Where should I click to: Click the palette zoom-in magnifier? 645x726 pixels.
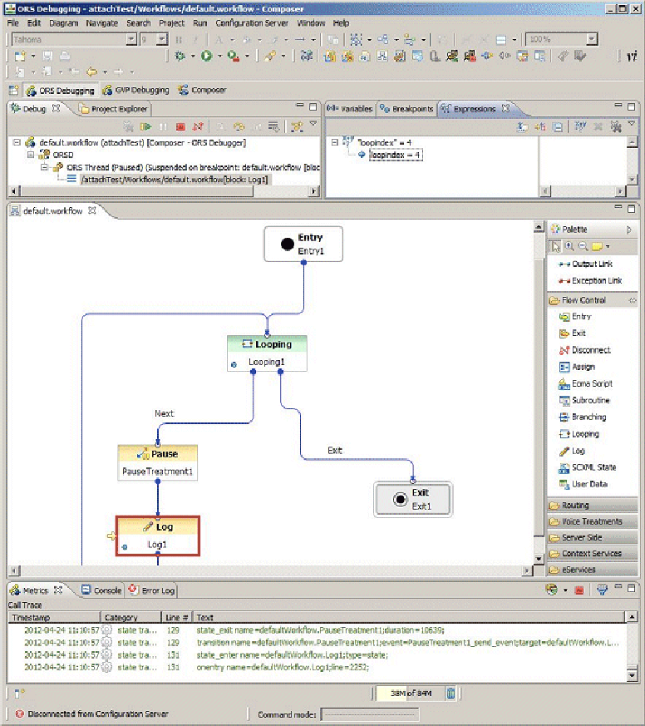[569, 246]
